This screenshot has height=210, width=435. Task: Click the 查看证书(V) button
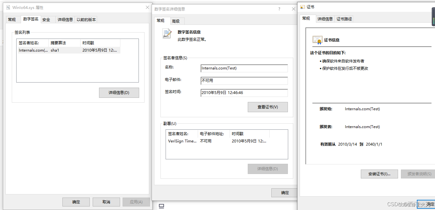click(267, 107)
